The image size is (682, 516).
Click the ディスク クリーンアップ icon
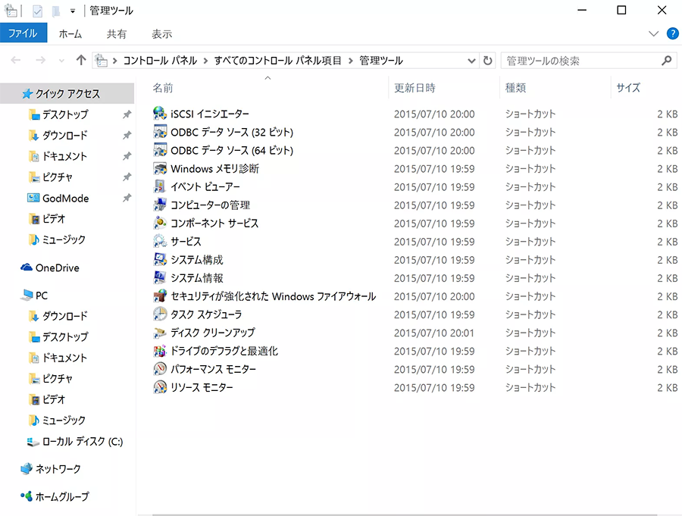click(160, 333)
